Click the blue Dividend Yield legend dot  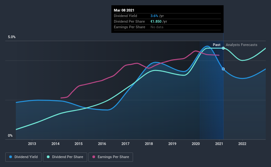point(11,157)
